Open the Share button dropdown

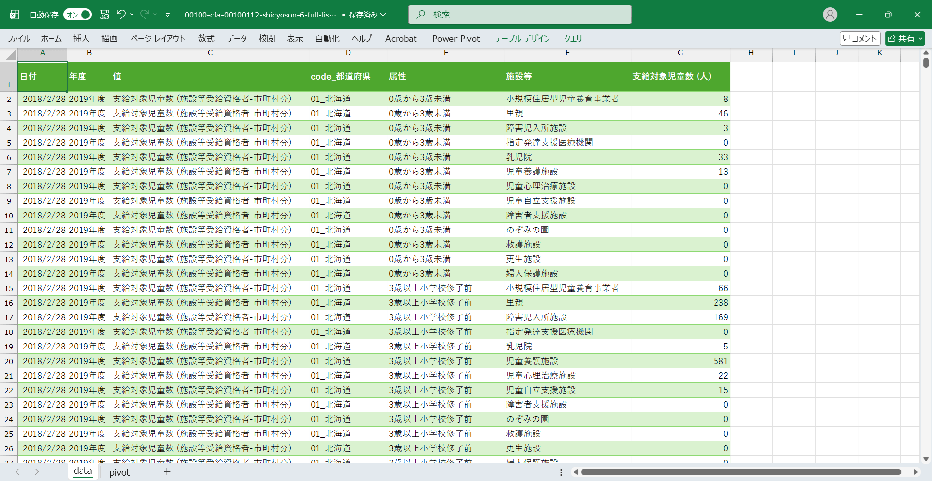[920, 38]
